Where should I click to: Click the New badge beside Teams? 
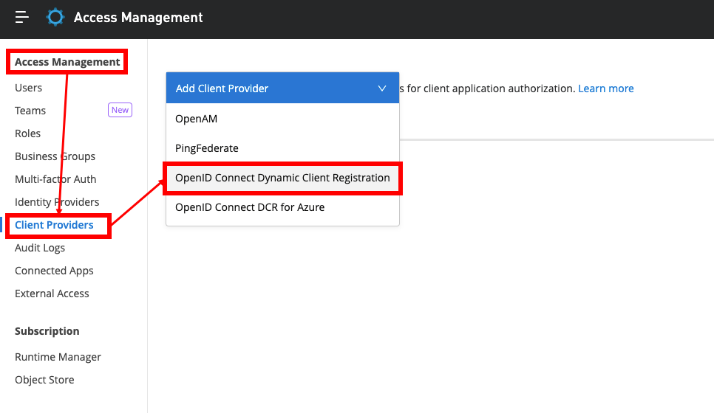point(120,110)
